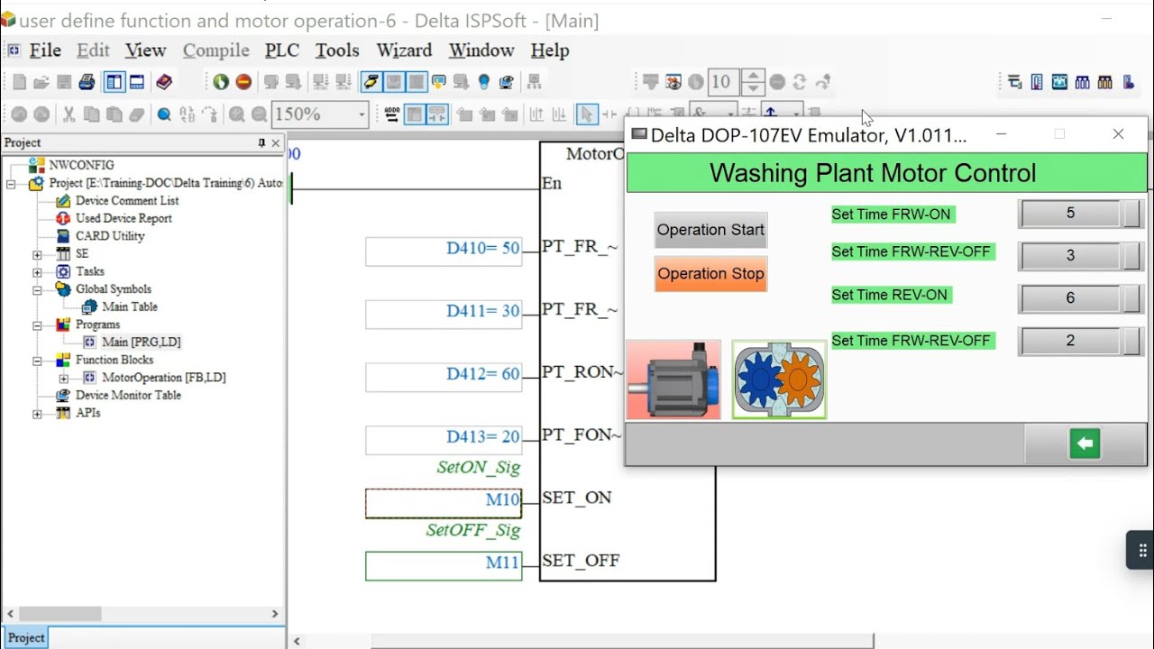Open the 150% zoom level dropdown
The height and width of the screenshot is (649, 1154).
pos(362,114)
